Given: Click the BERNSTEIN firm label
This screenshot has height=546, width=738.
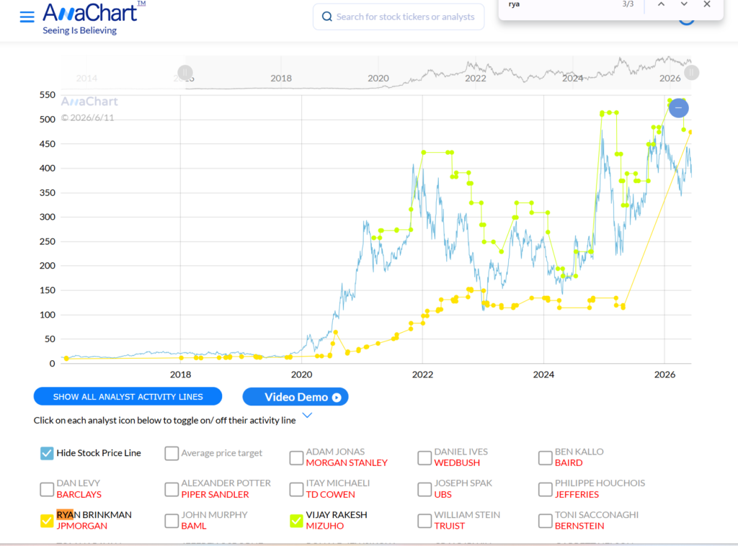Looking at the screenshot, I should click(579, 526).
